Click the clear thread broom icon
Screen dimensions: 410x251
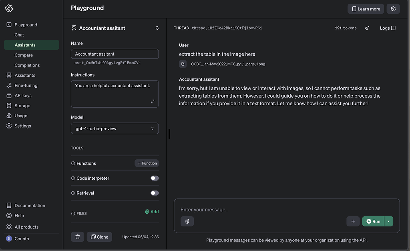(x=367, y=28)
